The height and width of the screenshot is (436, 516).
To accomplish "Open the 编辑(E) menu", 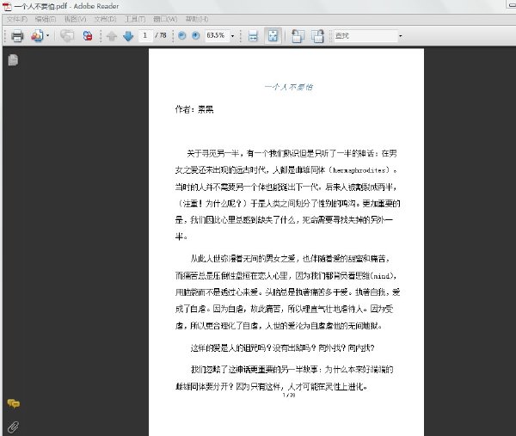I will coord(46,19).
